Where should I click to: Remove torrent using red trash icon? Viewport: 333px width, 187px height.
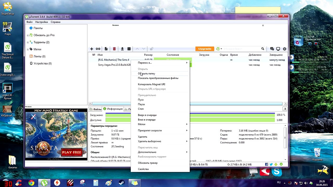pyautogui.click(x=114, y=49)
